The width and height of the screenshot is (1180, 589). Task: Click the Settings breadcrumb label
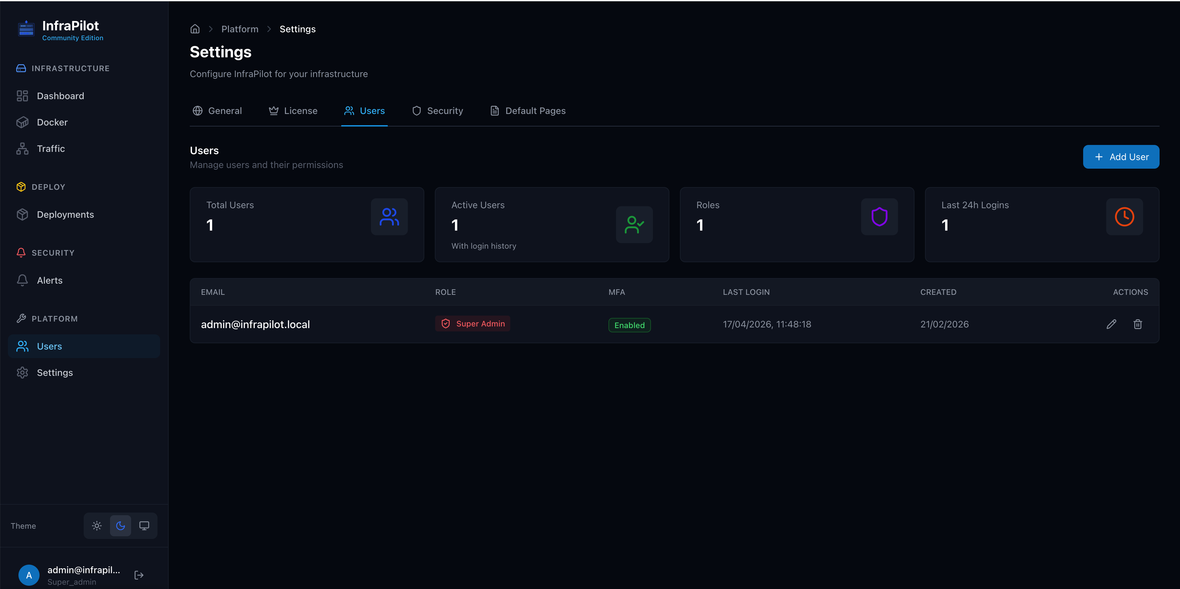point(297,29)
